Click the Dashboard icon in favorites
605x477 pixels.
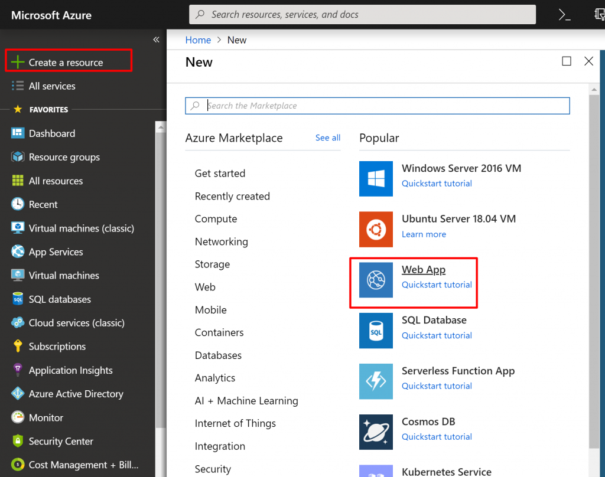pos(18,133)
